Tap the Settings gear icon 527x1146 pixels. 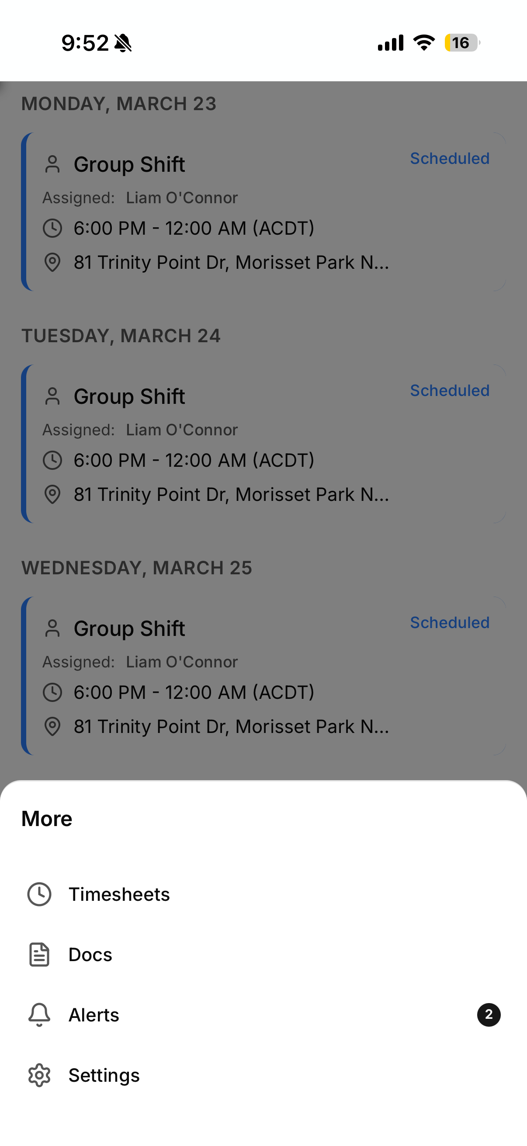tap(40, 1075)
